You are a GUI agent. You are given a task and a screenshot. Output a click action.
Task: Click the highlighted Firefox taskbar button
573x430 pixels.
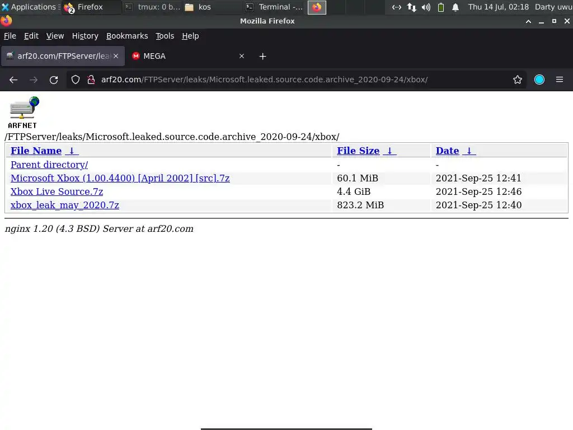click(x=317, y=7)
